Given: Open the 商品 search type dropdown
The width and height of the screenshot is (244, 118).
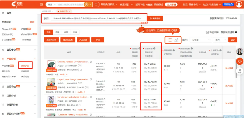Looking at the screenshot, I should click(x=52, y=5).
